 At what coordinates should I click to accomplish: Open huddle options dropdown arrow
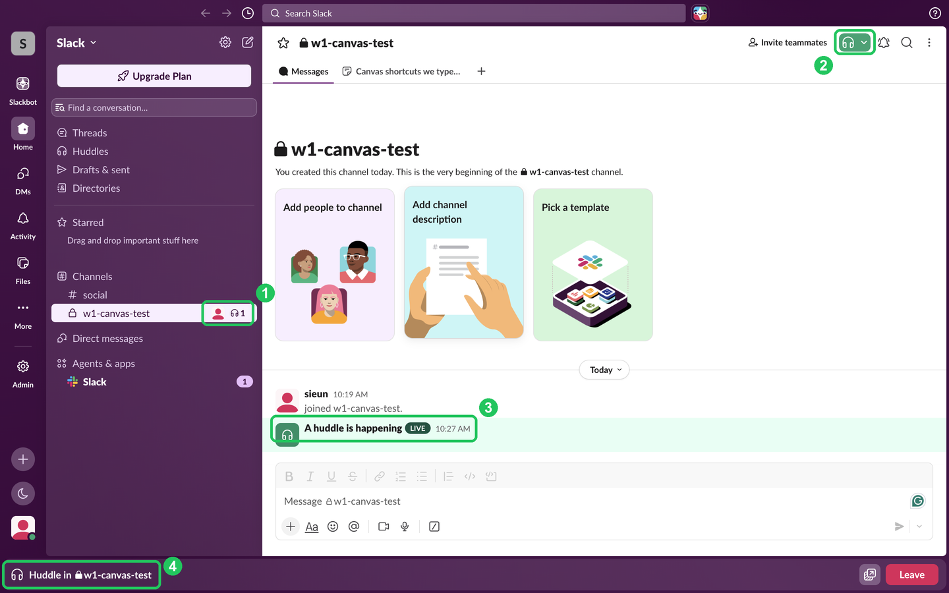tap(864, 43)
